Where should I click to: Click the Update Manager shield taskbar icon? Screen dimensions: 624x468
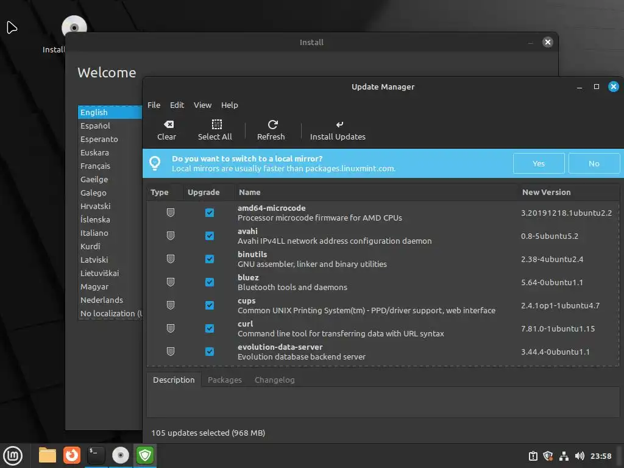pyautogui.click(x=145, y=455)
